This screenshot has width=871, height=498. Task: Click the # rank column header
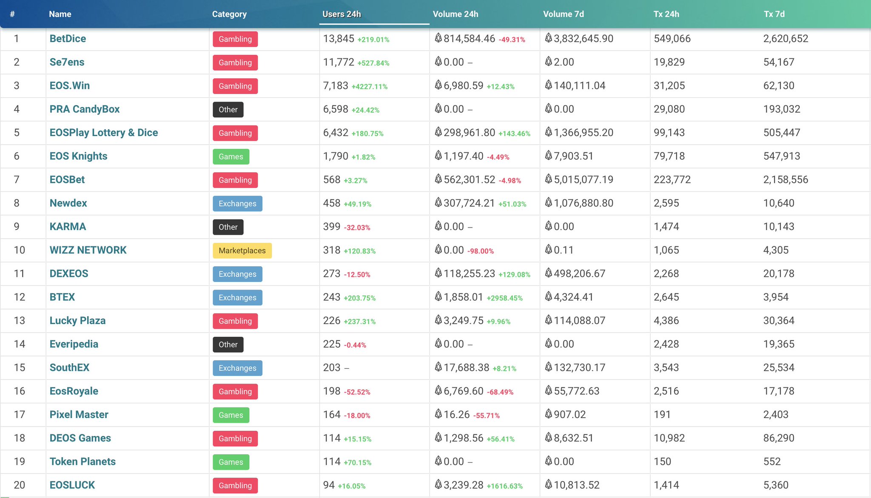click(x=12, y=14)
